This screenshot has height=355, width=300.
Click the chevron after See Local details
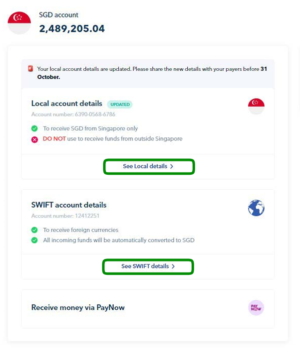pos(172,166)
